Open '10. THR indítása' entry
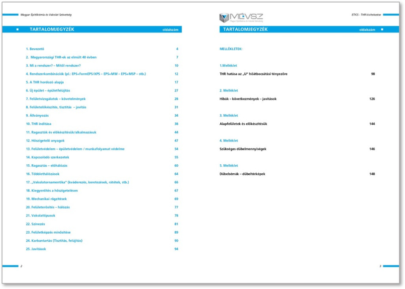The width and height of the screenshot is (405, 289). coord(38,124)
